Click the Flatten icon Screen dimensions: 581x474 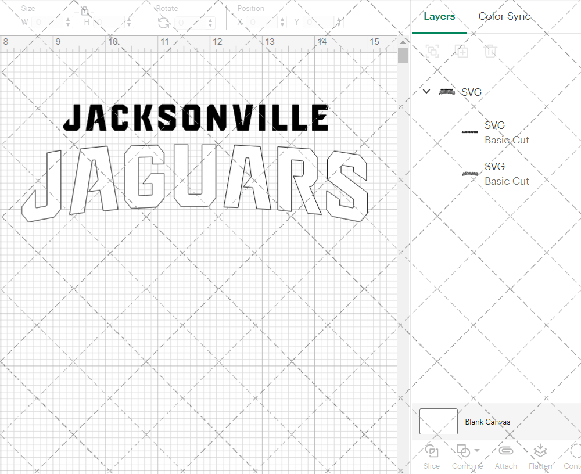click(540, 451)
